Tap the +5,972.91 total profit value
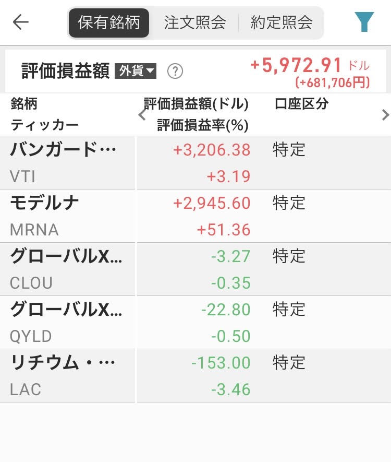The height and width of the screenshot is (462, 391). point(296,65)
